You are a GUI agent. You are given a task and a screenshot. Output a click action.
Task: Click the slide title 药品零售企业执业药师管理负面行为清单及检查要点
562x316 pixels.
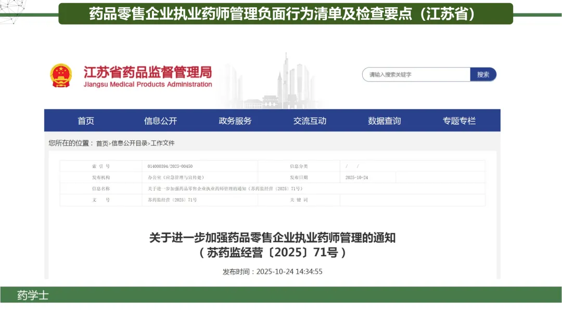click(x=250, y=14)
